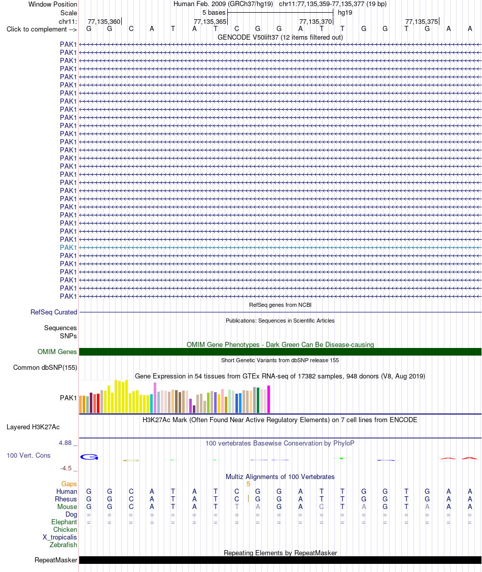Click the Common dbSNP(155) track label
Screen dimensions: 482x572
45,367
